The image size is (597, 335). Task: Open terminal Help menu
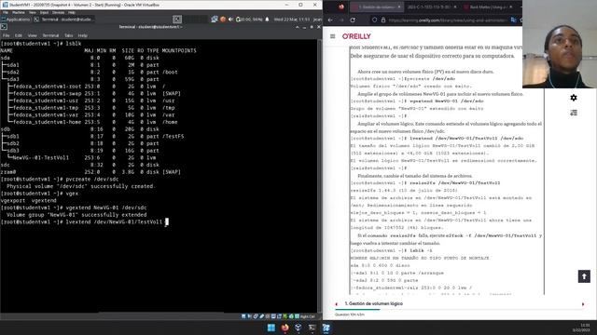83,35
